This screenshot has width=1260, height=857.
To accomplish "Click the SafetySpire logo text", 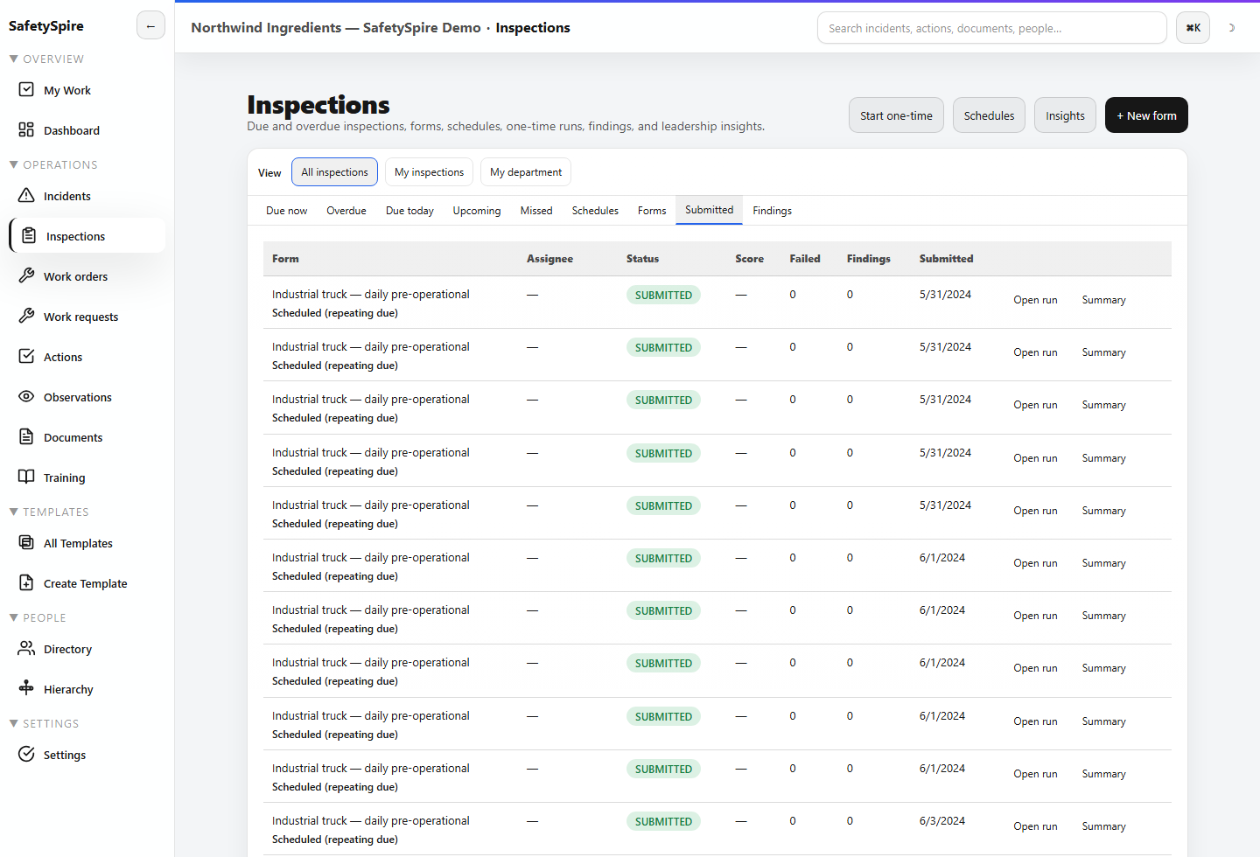I will click(x=46, y=25).
